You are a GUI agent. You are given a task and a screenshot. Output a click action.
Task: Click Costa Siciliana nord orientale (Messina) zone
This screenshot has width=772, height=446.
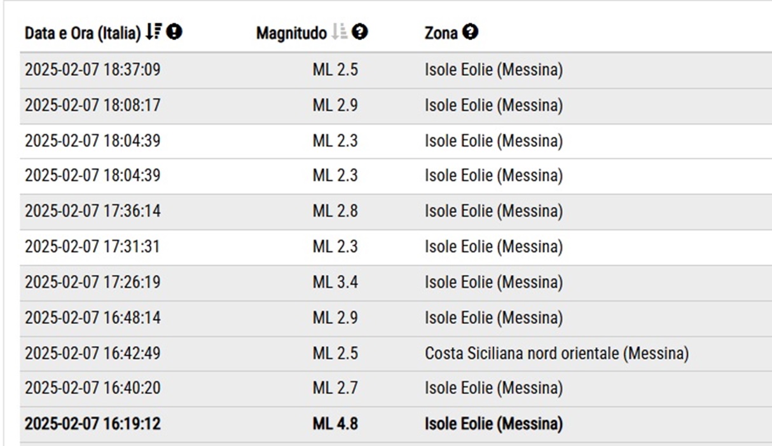click(x=556, y=353)
